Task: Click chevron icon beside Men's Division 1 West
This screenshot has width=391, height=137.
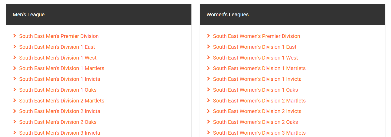Action: tap(15, 57)
